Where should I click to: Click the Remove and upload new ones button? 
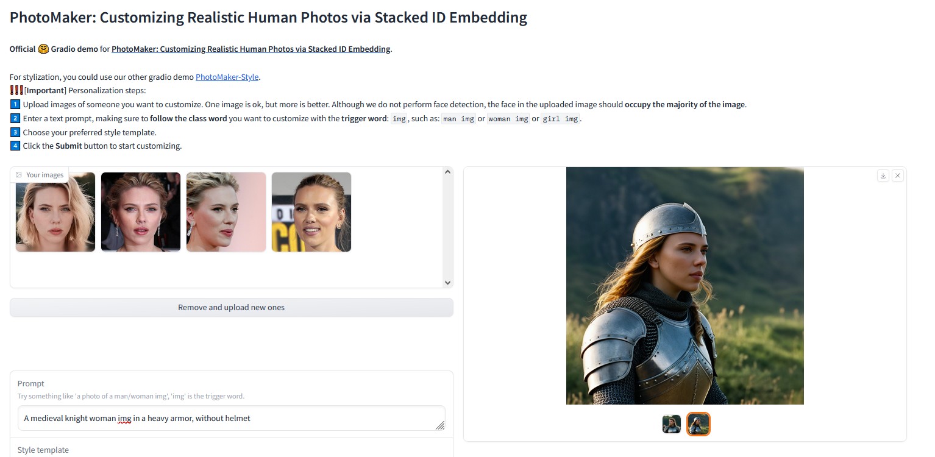tap(232, 307)
